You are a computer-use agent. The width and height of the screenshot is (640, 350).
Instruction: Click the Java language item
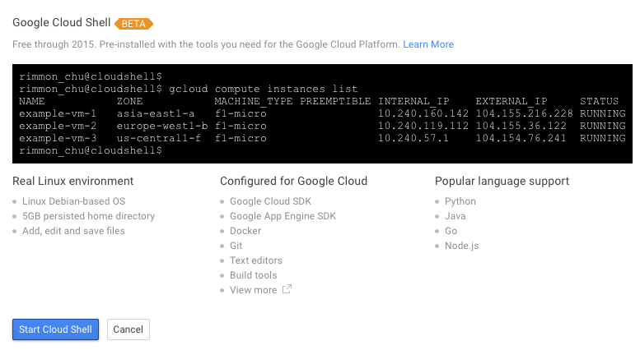point(455,216)
